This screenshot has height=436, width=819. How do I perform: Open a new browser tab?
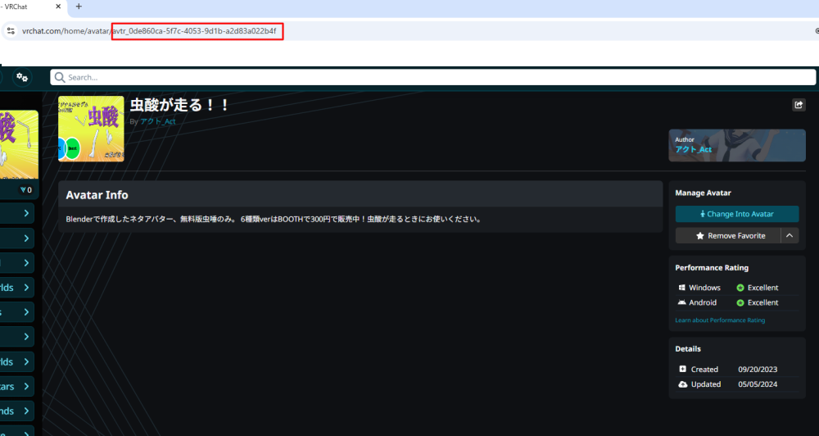(x=79, y=7)
